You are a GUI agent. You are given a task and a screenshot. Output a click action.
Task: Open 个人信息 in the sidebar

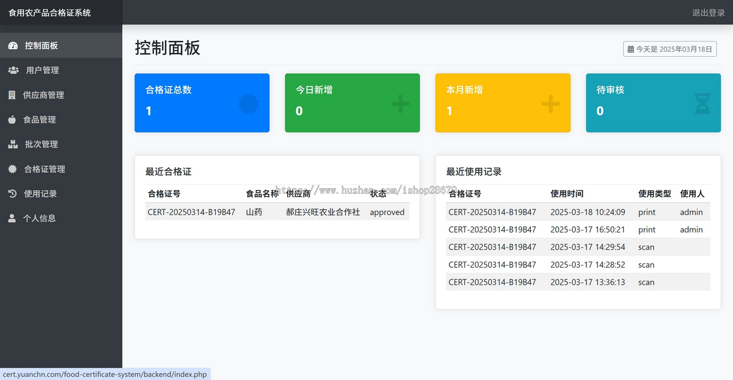click(x=61, y=218)
